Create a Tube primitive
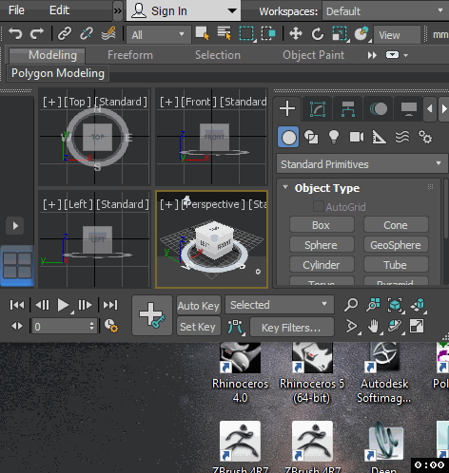 396,265
